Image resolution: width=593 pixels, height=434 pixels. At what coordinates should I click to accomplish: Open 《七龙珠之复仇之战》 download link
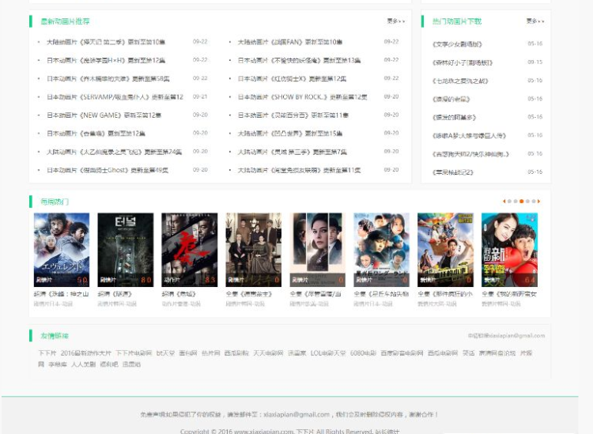tap(460, 81)
